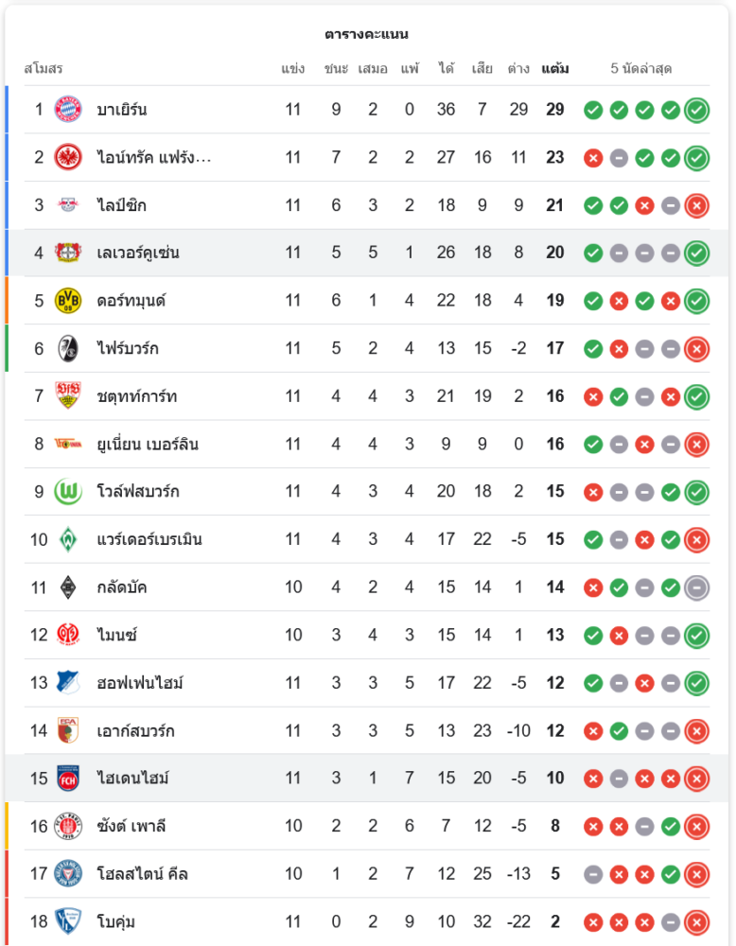Open the บาเยิร์น team name link
The width and height of the screenshot is (736, 946).
tap(121, 110)
